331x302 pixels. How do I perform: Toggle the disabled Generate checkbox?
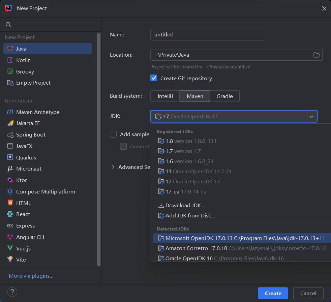click(x=123, y=146)
